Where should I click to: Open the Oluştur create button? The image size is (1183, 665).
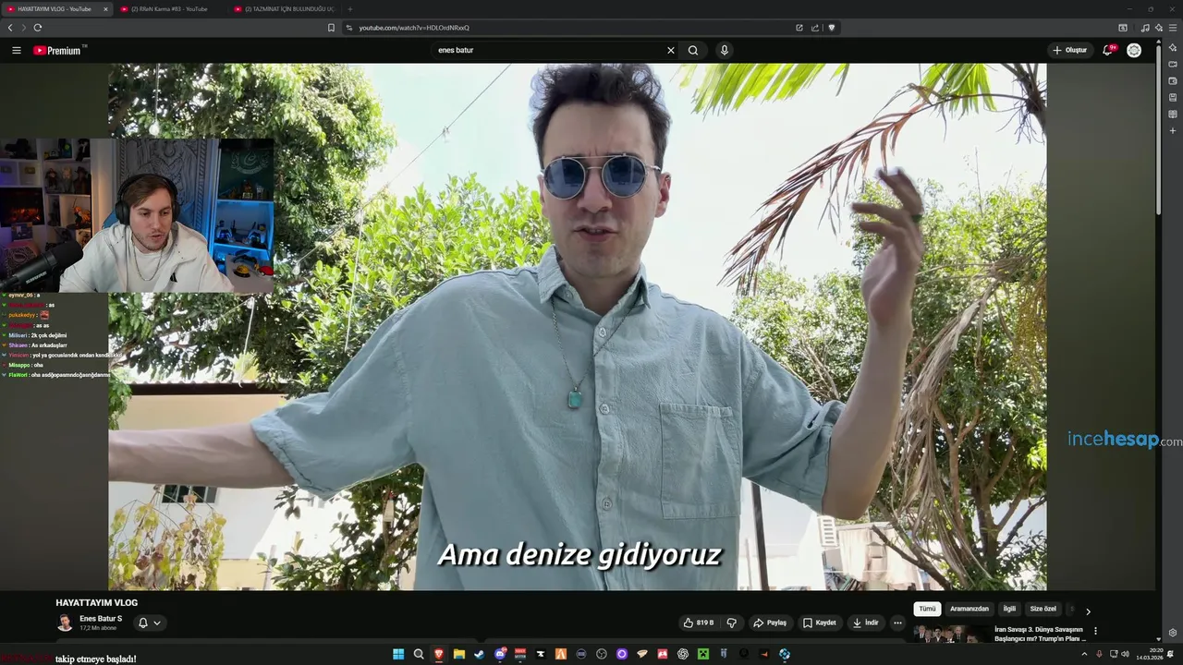click(1069, 50)
